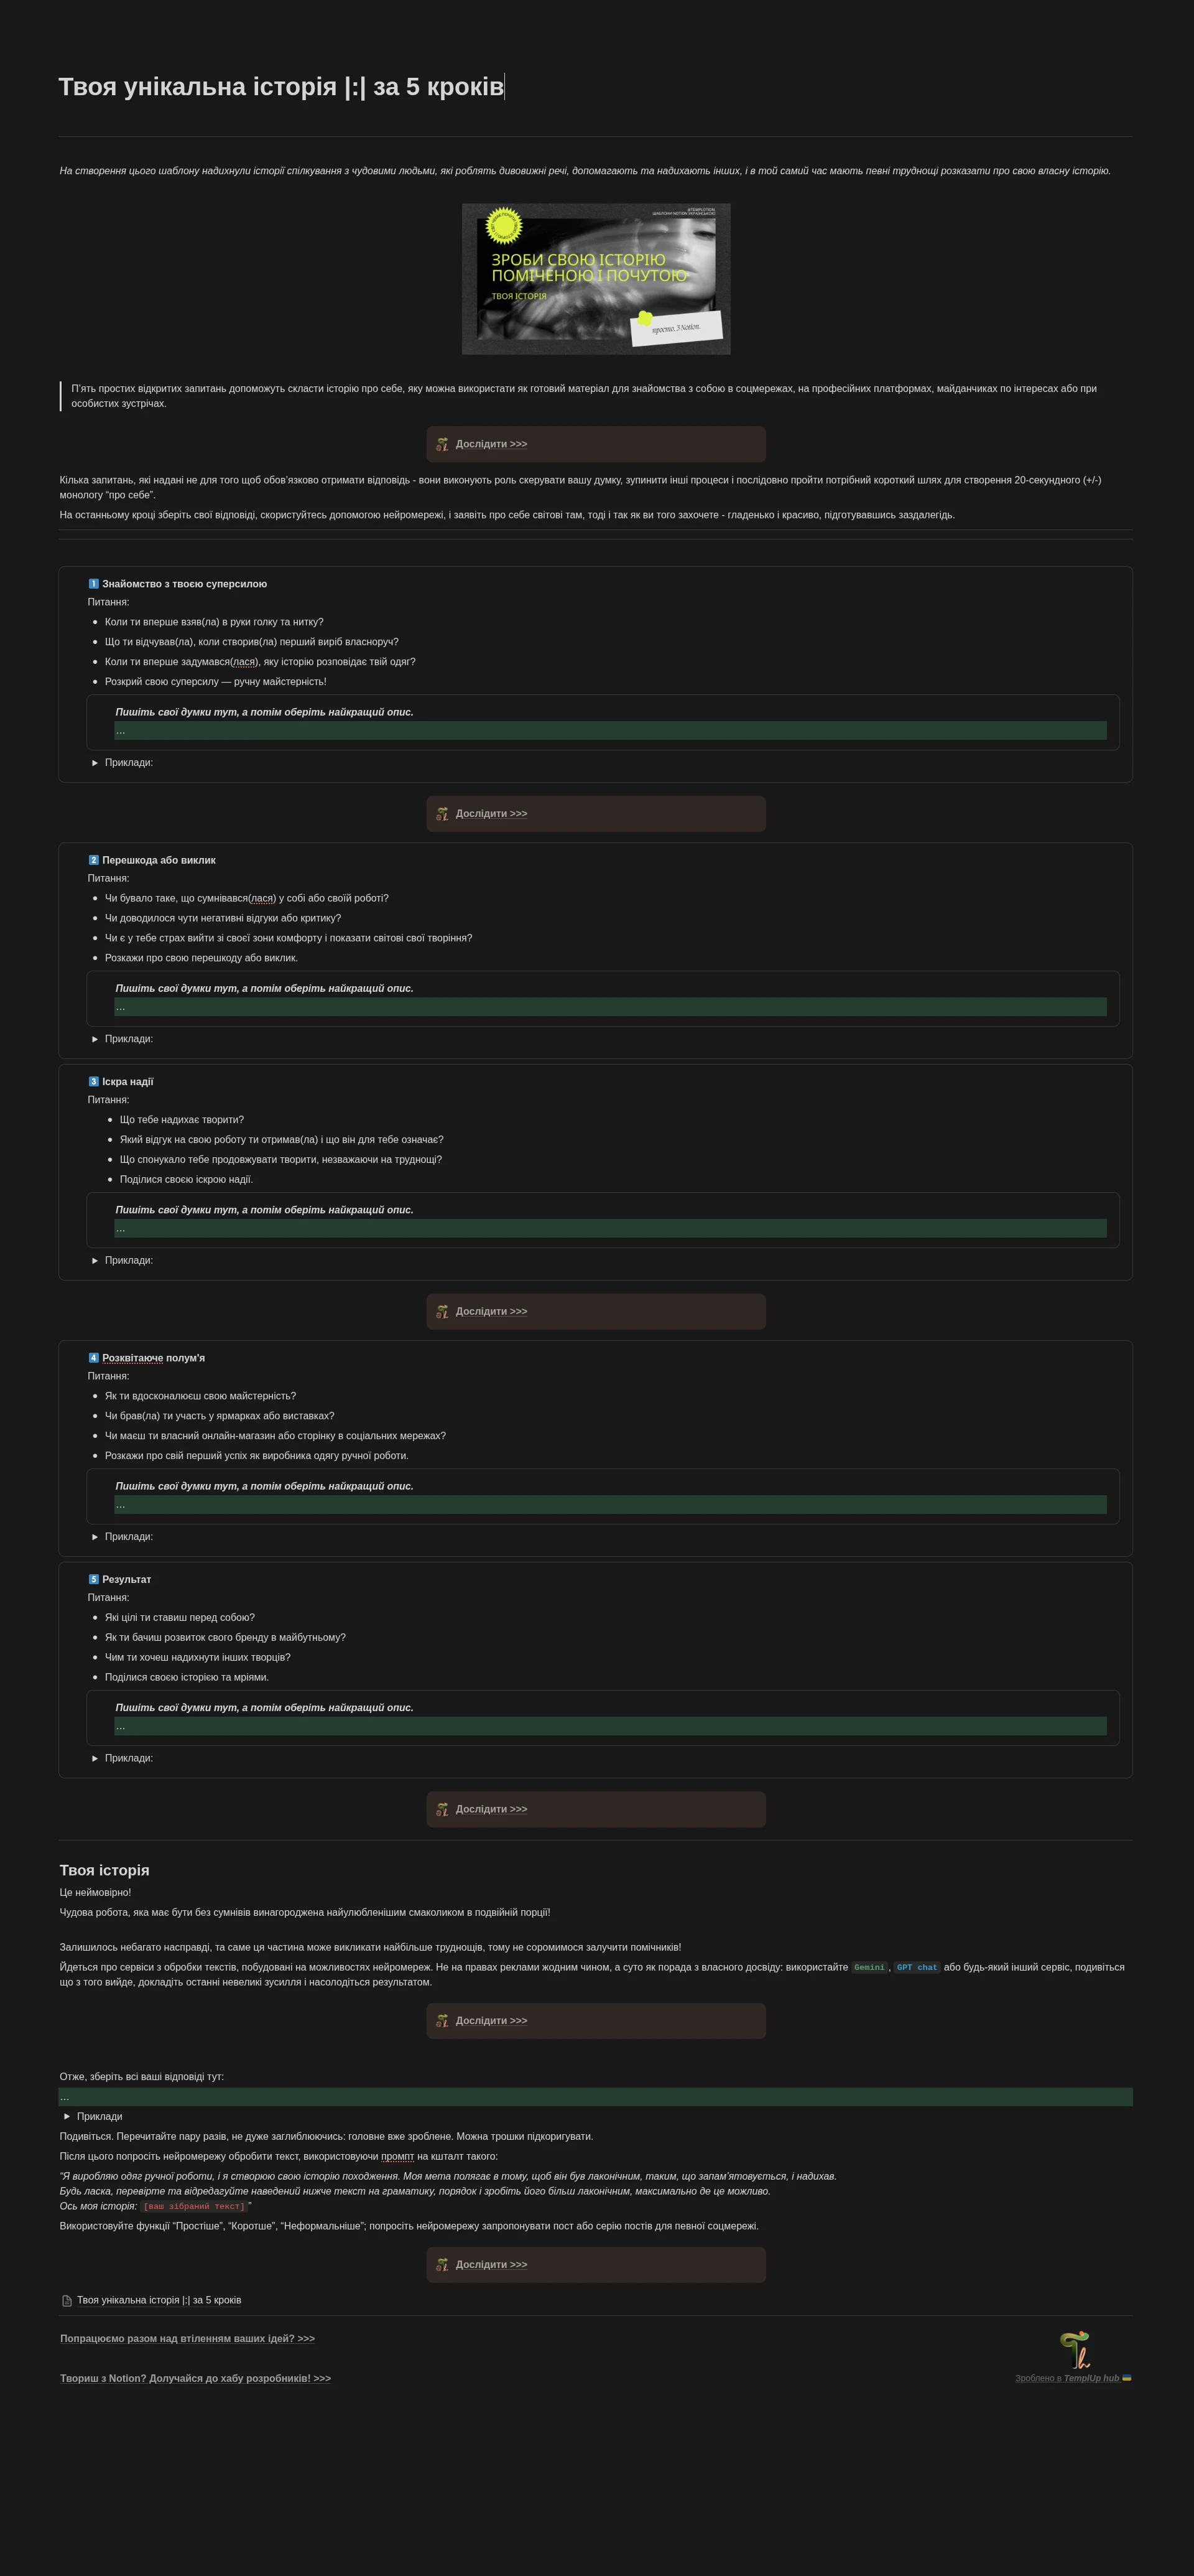Click the TemplUp hub snake logo
Viewport: 1194px width, 2576px height.
pos(1075,2349)
